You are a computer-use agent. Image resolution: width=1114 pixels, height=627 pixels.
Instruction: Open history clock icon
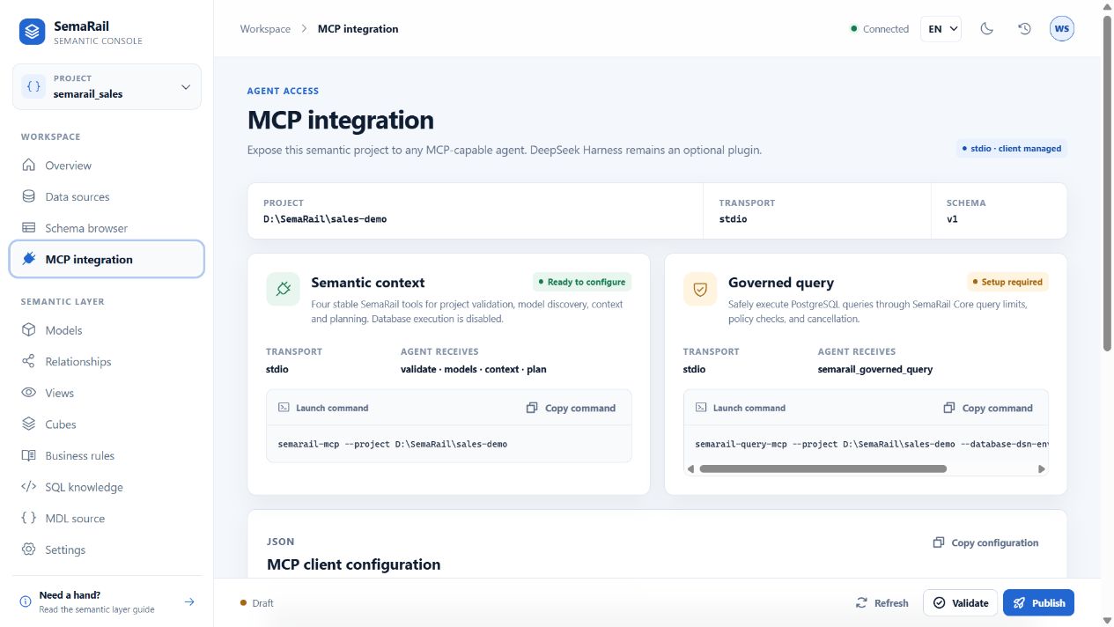coord(1024,29)
